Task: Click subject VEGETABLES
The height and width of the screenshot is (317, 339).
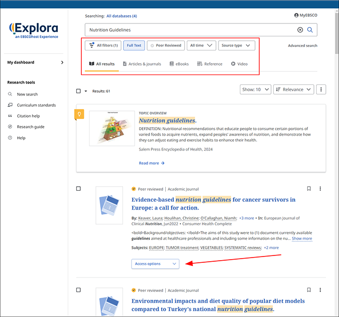Action: point(212,248)
